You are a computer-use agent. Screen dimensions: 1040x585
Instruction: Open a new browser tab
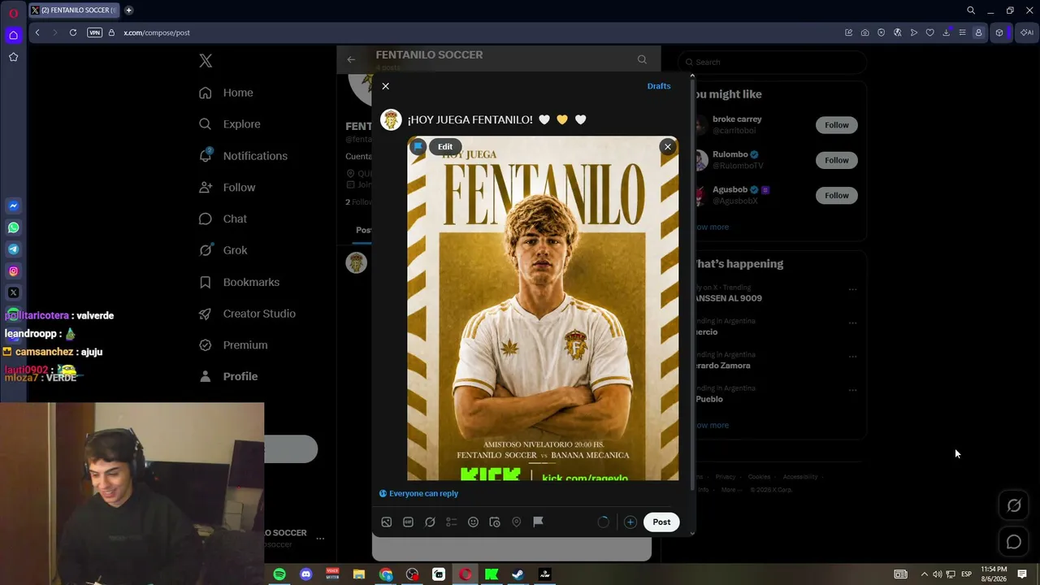point(129,11)
